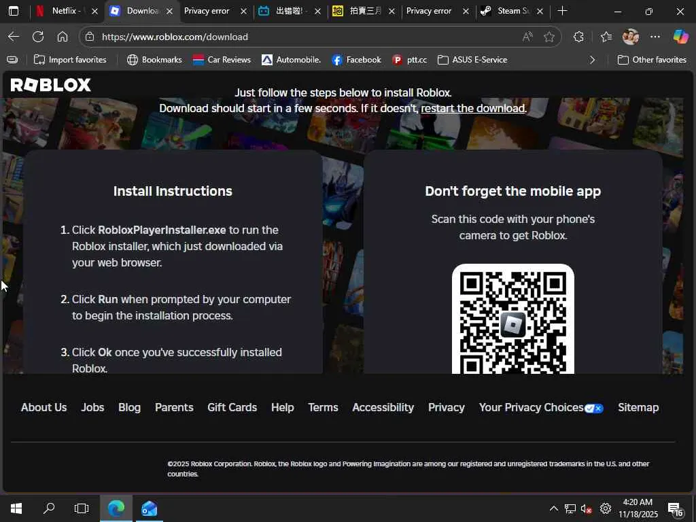Open the tab actions menu icon
The height and width of the screenshot is (522, 696).
(x=14, y=11)
